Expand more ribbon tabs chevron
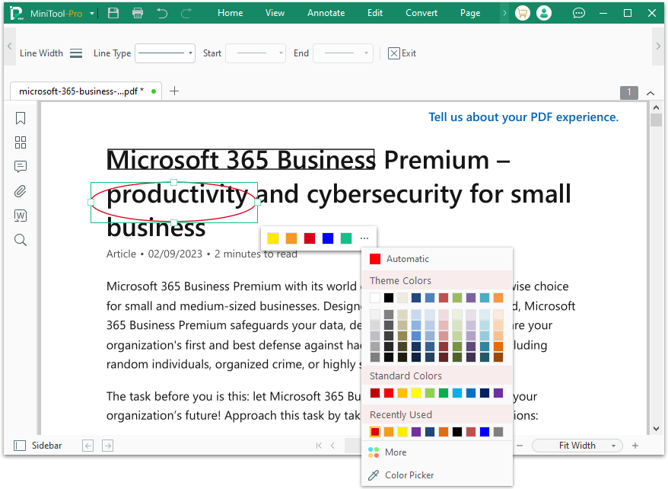This screenshot has height=489, width=668. tap(505, 13)
